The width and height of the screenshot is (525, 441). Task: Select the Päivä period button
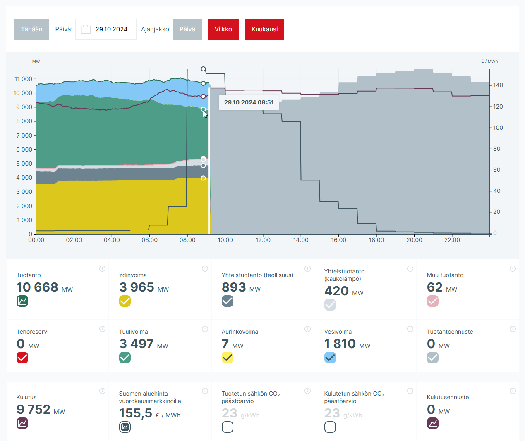tap(187, 29)
